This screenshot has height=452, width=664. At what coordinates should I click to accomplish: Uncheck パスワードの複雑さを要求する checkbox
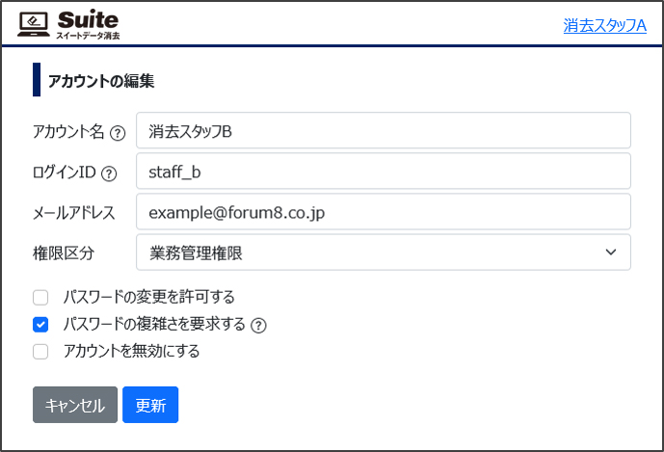(x=40, y=325)
